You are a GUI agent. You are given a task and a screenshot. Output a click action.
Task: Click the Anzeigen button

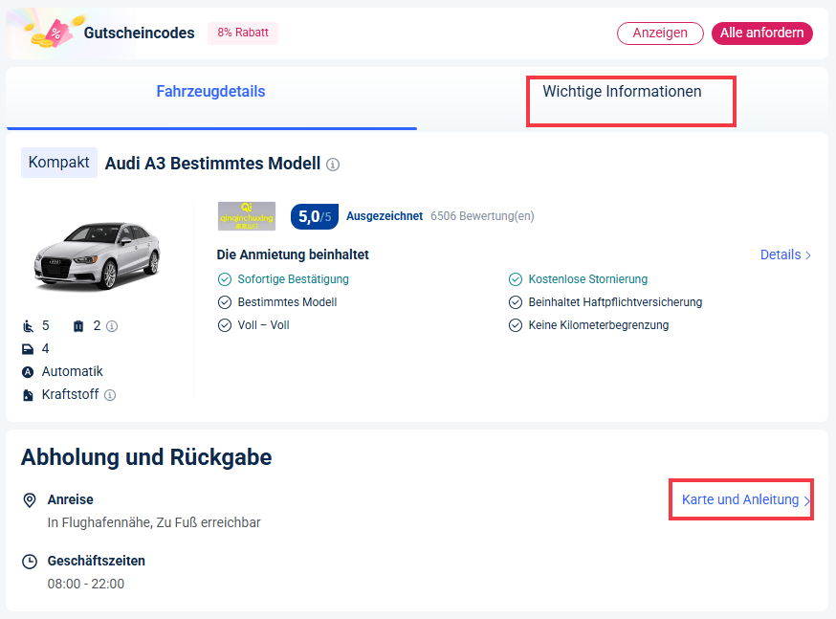pos(660,33)
